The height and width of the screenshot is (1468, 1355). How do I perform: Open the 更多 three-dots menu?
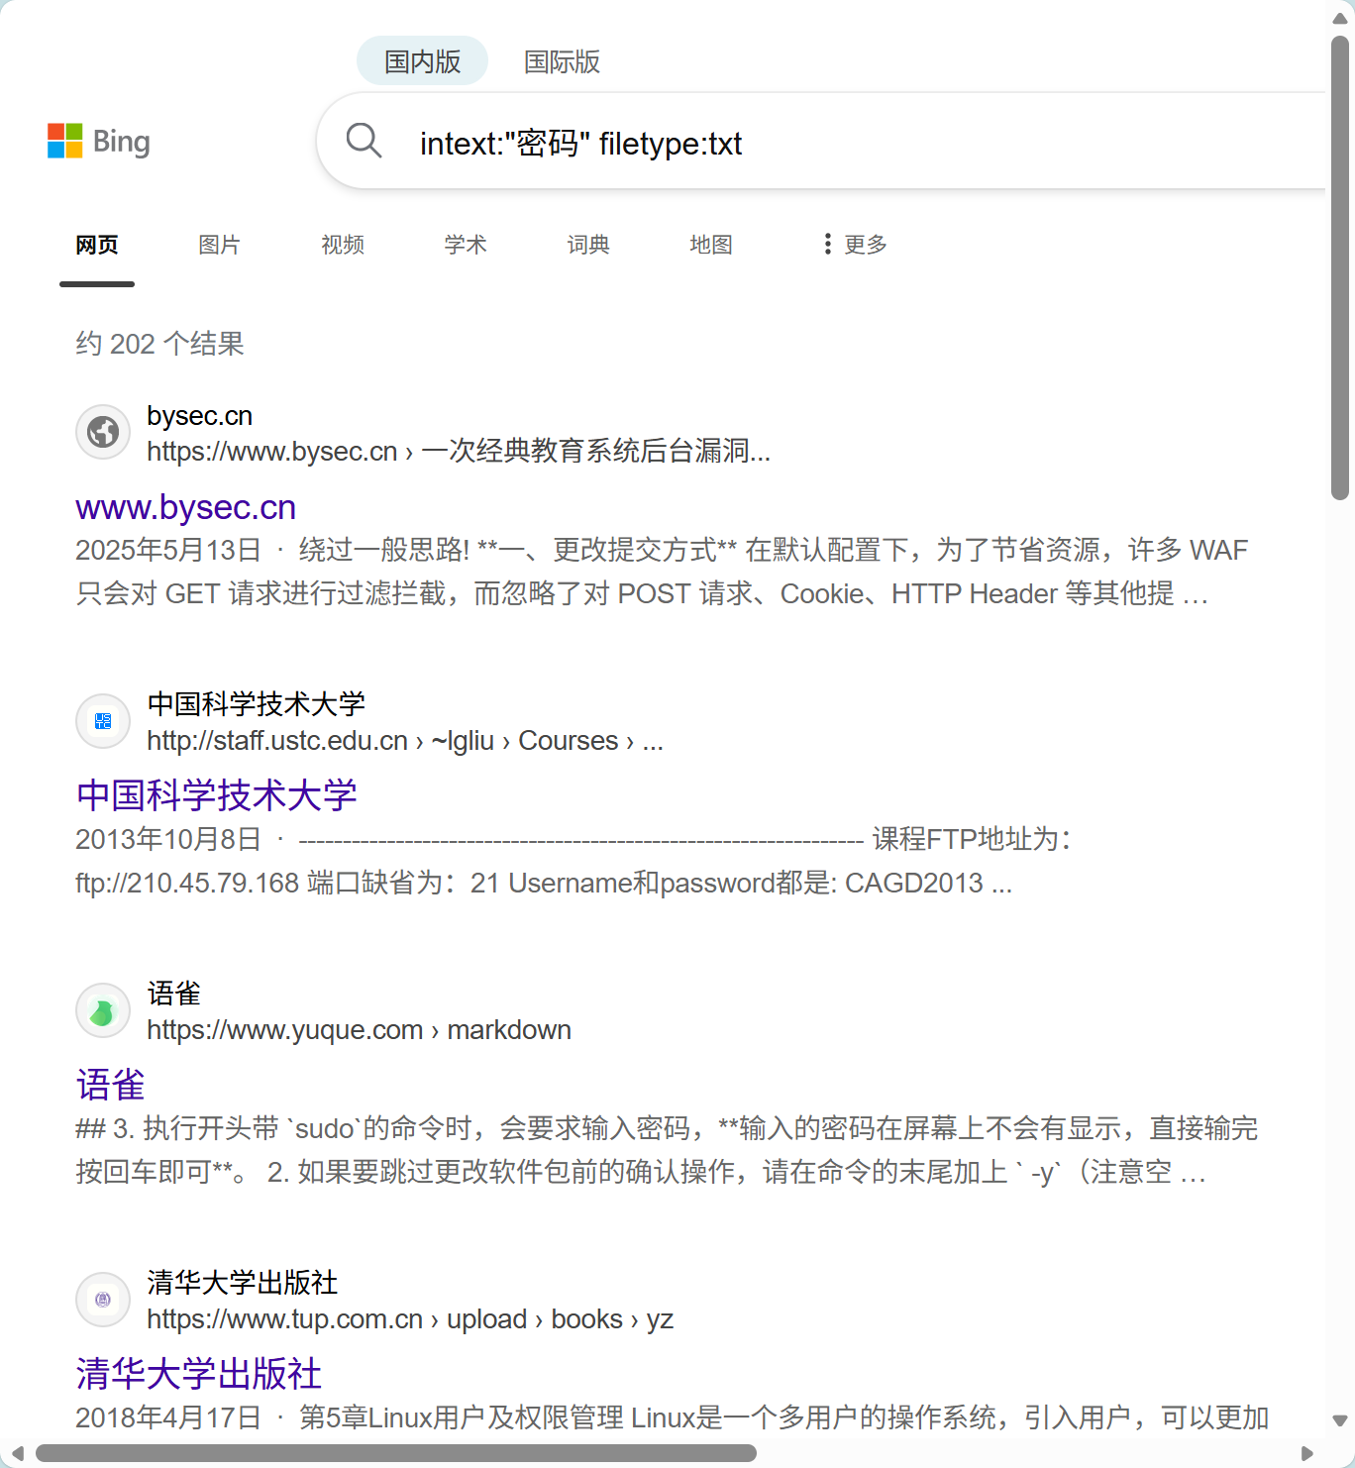[855, 245]
